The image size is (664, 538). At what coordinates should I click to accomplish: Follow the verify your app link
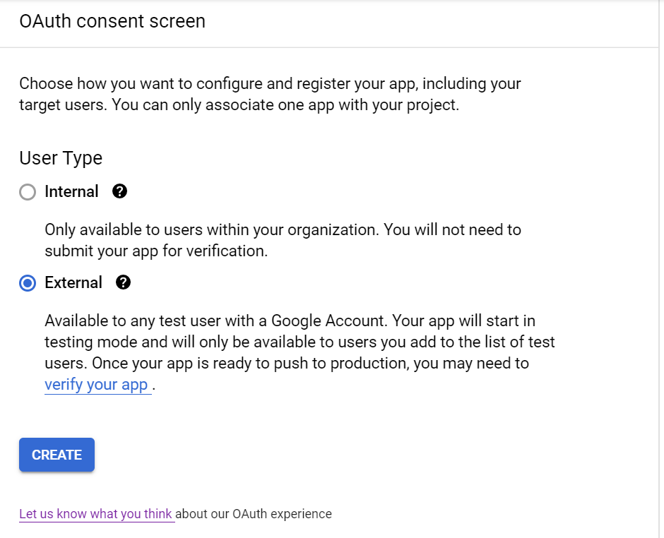coord(95,384)
